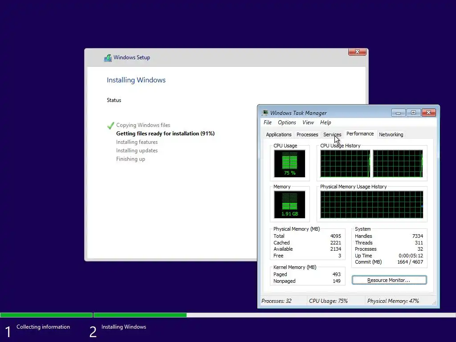456x342 pixels.
Task: Click 'CPU Usage: 75%' in the status bar
Action: tap(328, 301)
